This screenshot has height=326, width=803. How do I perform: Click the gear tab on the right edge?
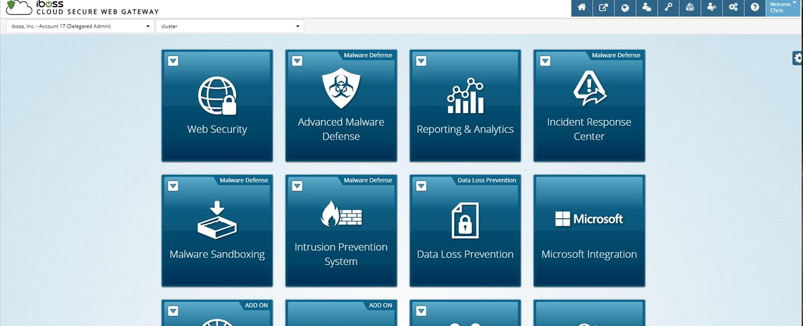pos(797,58)
